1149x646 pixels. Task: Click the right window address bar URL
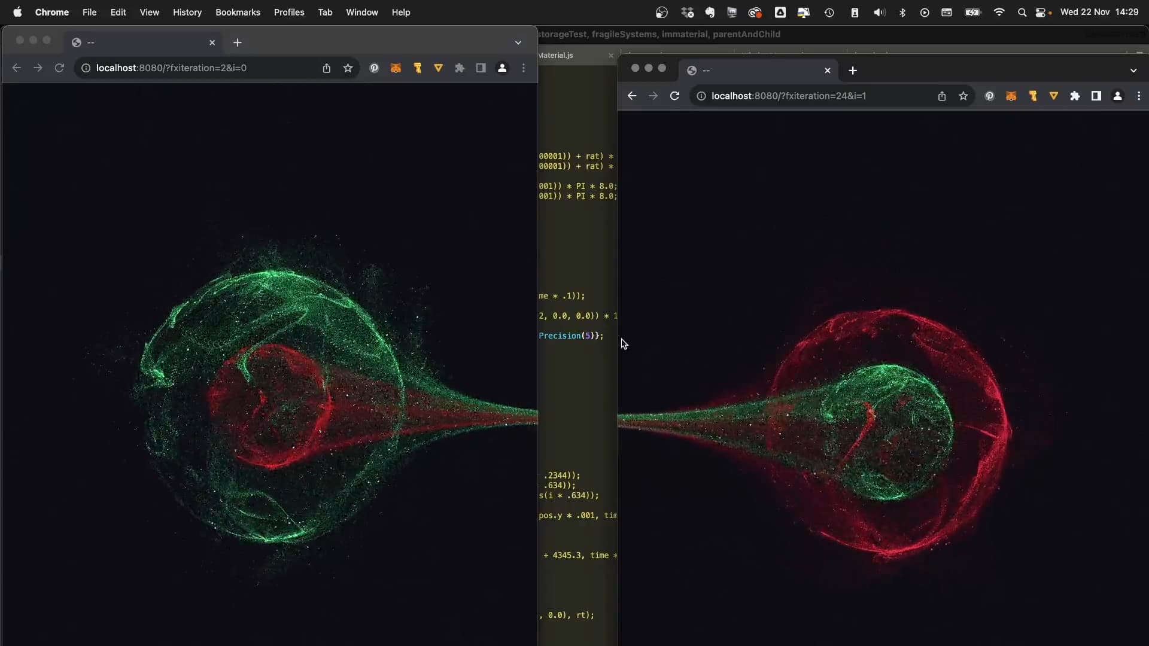(x=789, y=96)
